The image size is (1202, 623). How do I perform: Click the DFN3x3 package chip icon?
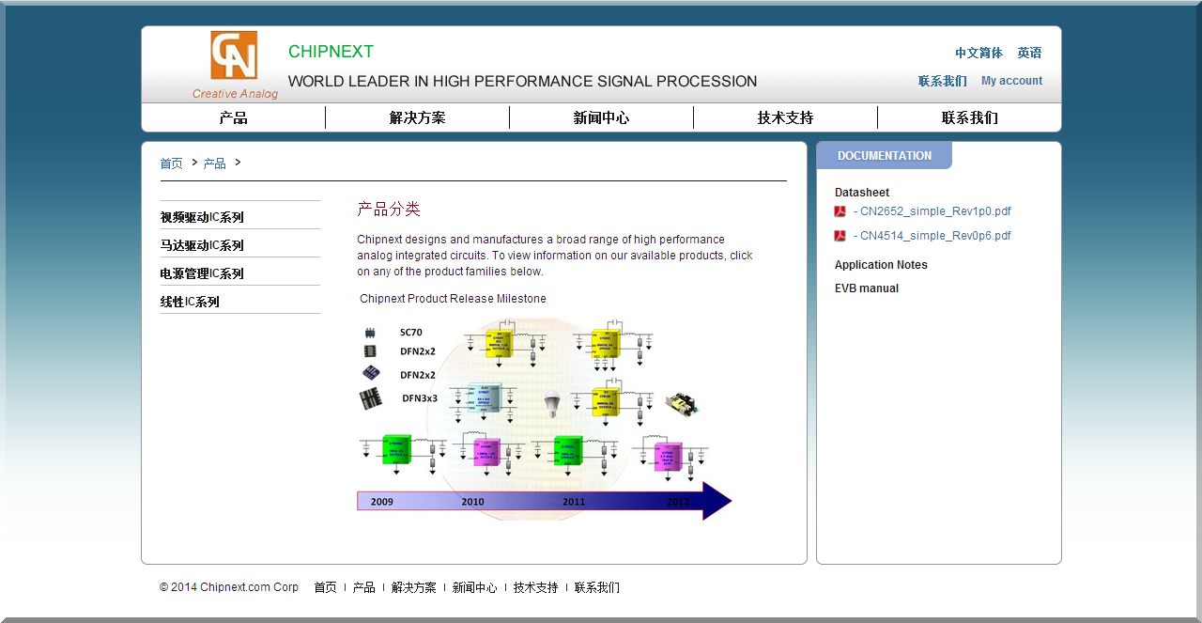[371, 398]
